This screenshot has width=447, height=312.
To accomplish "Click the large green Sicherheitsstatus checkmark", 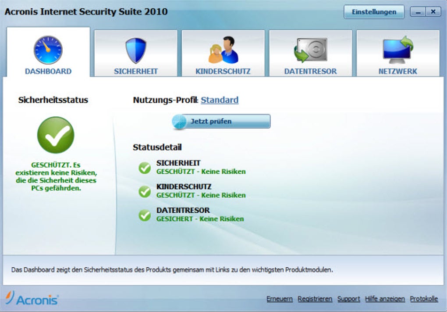I will (x=56, y=135).
